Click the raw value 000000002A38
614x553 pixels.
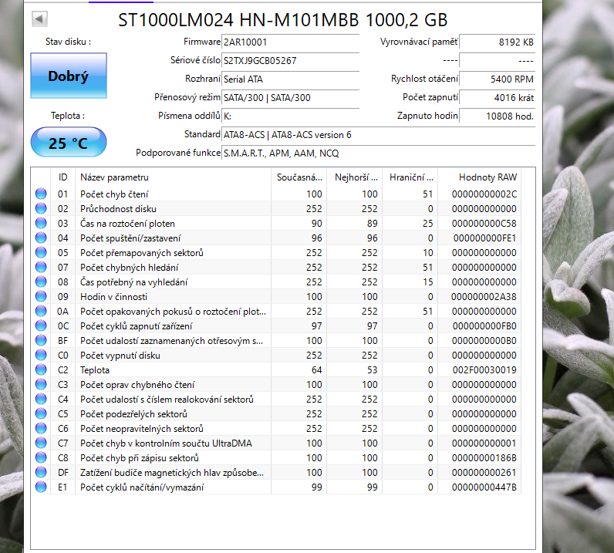click(x=484, y=296)
